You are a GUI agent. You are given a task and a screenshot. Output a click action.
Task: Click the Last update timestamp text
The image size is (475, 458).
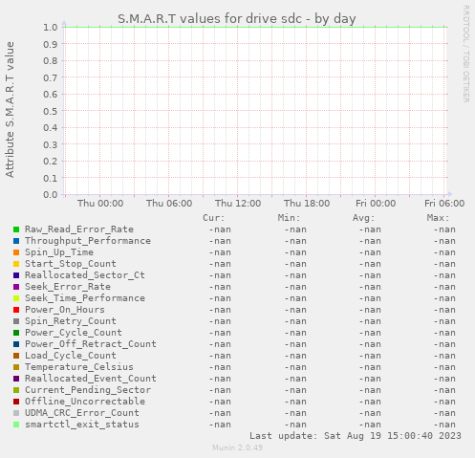[x=356, y=436]
